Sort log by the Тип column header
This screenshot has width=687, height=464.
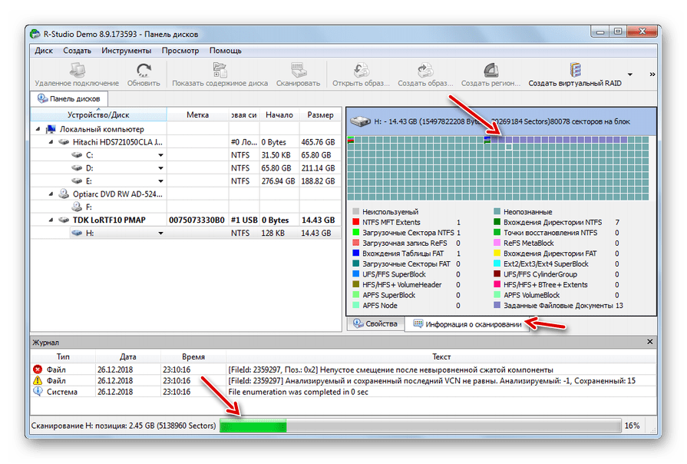point(63,356)
